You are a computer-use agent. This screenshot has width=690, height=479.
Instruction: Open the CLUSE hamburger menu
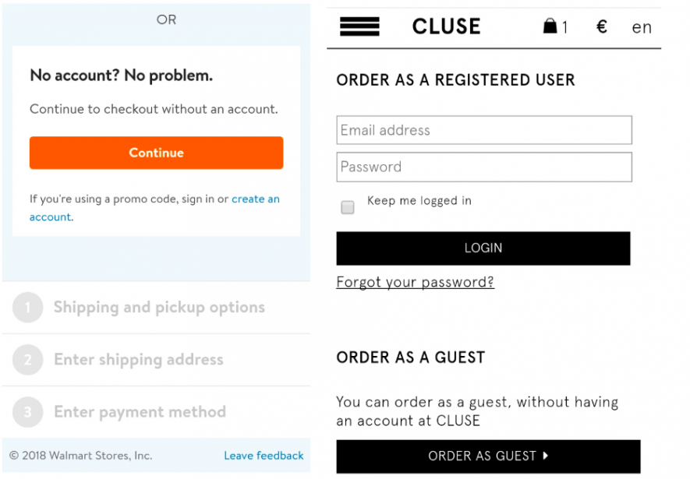pyautogui.click(x=359, y=26)
